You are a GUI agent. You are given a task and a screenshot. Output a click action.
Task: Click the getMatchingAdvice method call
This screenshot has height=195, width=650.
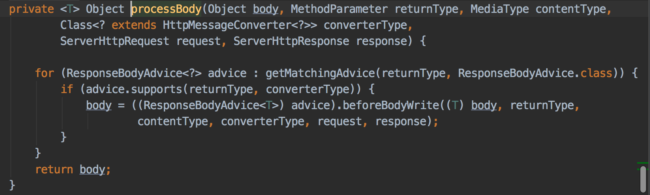pos(320,73)
